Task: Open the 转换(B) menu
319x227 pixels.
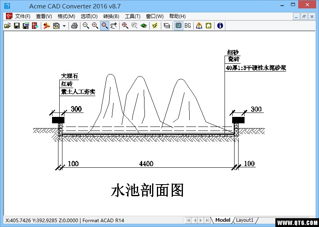Action: [111, 16]
